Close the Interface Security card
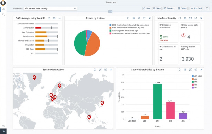212x134 pixels. point(201,18)
